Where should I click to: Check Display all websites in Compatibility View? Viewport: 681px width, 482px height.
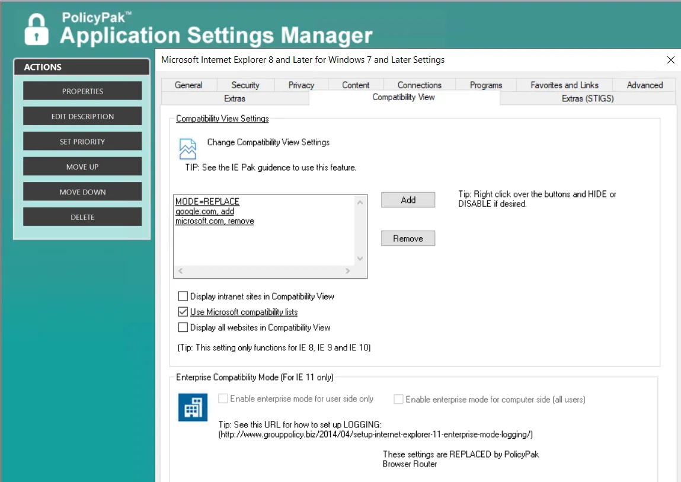[183, 327]
